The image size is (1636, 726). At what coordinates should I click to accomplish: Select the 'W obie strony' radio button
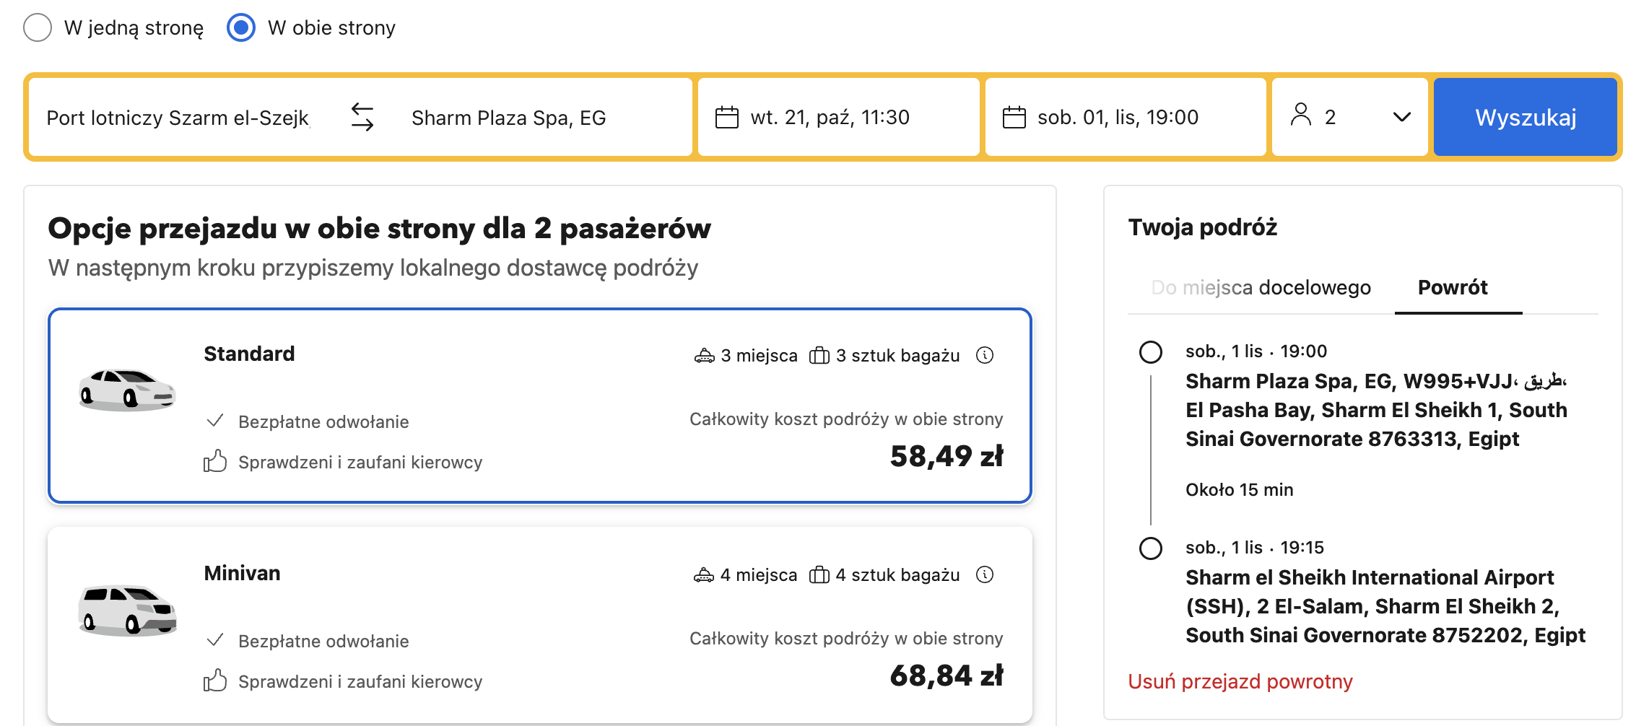click(241, 28)
